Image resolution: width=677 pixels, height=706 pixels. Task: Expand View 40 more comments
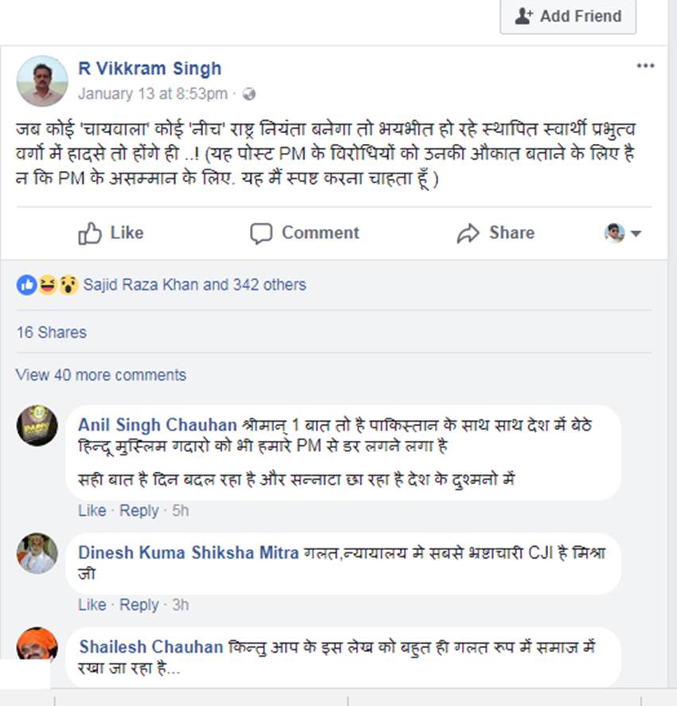point(100,375)
